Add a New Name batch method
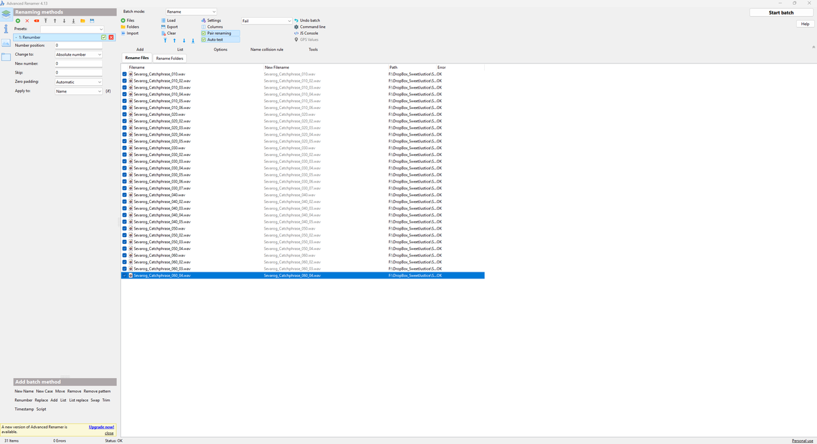The image size is (817, 444). (24, 391)
